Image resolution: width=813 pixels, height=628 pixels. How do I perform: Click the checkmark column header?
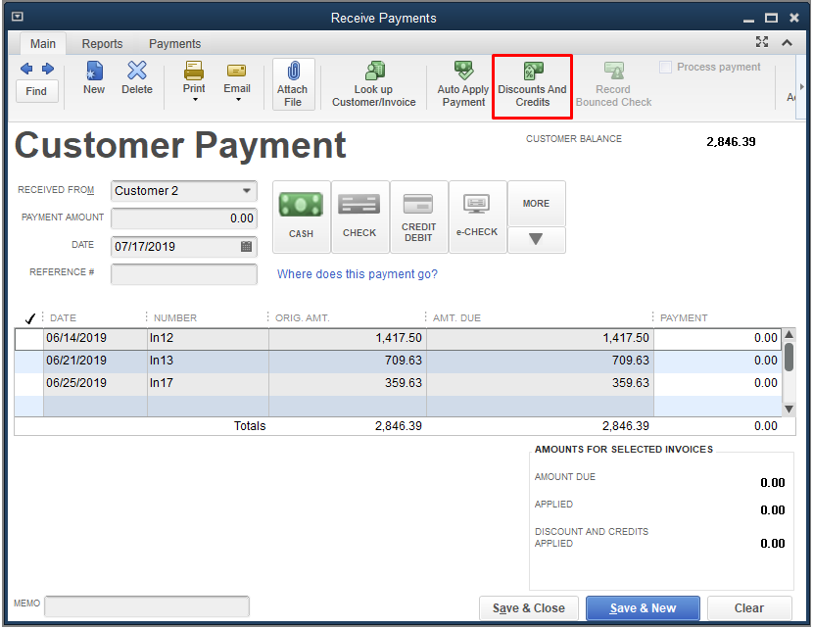click(x=29, y=317)
